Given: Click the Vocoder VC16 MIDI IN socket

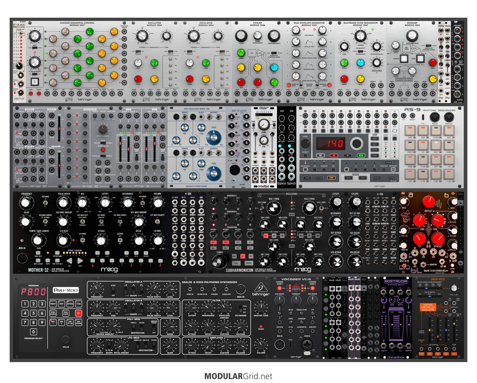Looking at the screenshot, I should 280,345.
